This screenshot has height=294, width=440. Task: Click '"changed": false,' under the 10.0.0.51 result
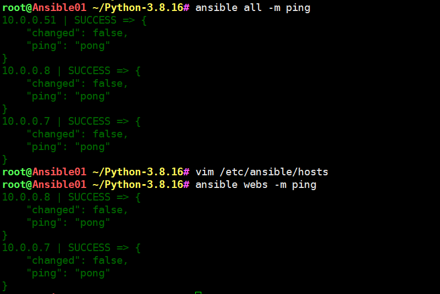(77, 34)
